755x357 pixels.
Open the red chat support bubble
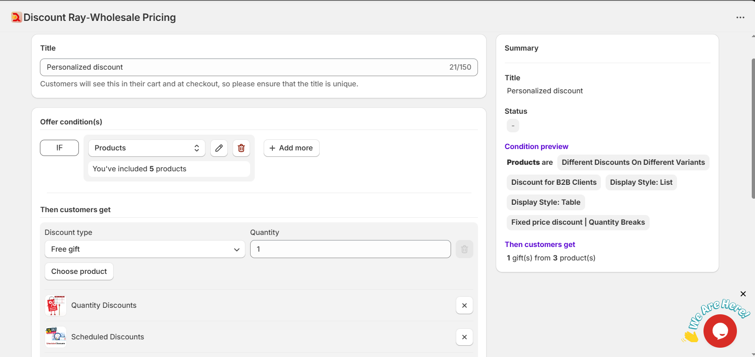click(x=720, y=331)
